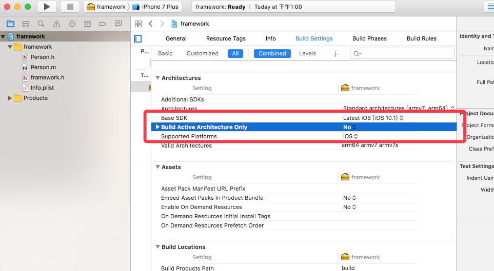The height and width of the screenshot is (271, 494).
Task: Show the Project navigator
Action: [x=10, y=24]
